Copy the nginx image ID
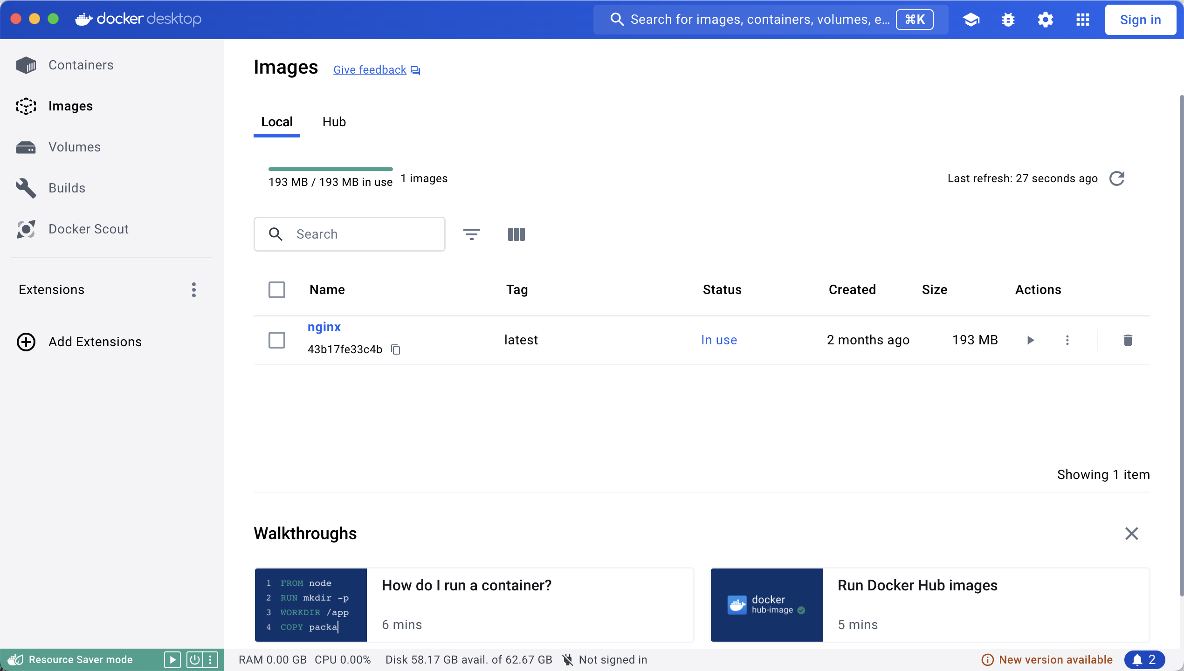 coord(396,349)
